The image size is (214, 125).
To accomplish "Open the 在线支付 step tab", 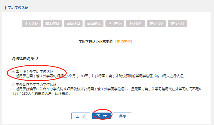I will pos(177,23).
